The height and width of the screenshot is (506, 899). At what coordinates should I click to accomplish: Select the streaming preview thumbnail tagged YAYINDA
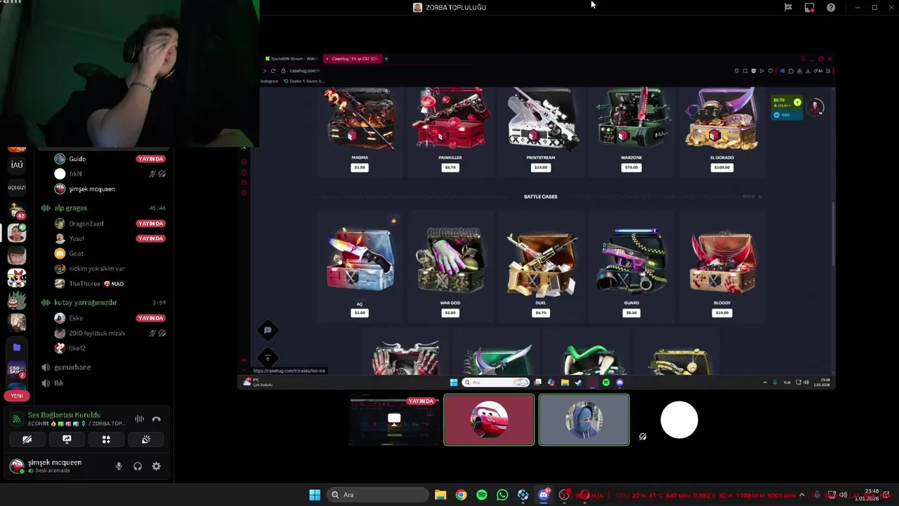tap(394, 420)
